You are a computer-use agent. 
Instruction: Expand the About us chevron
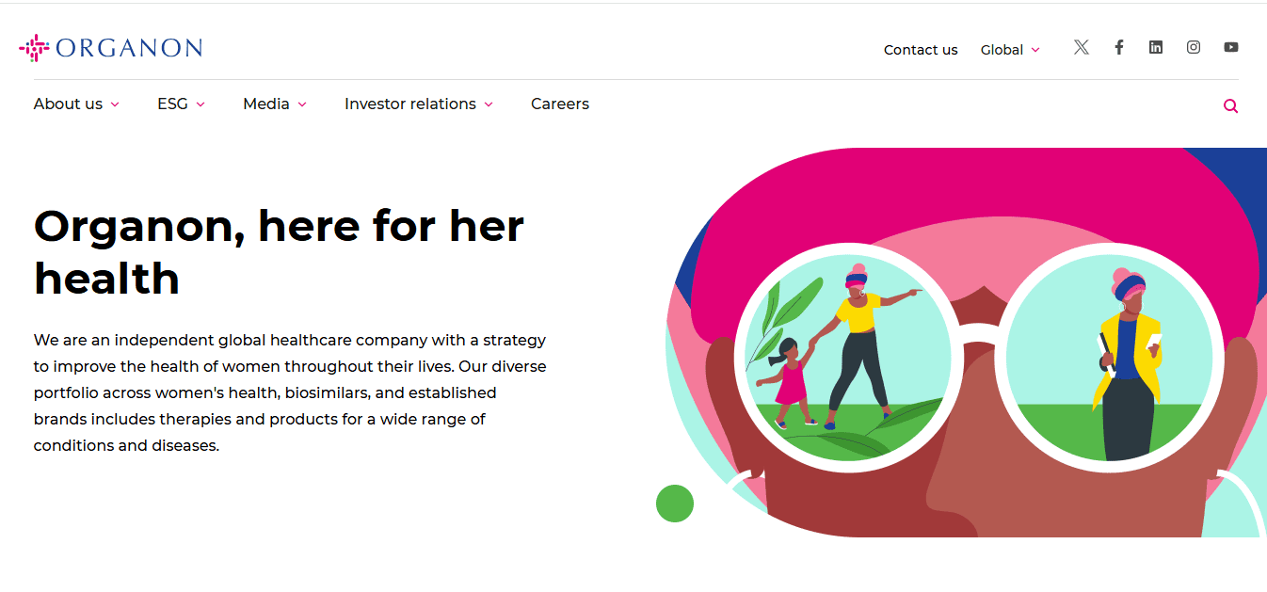click(115, 104)
